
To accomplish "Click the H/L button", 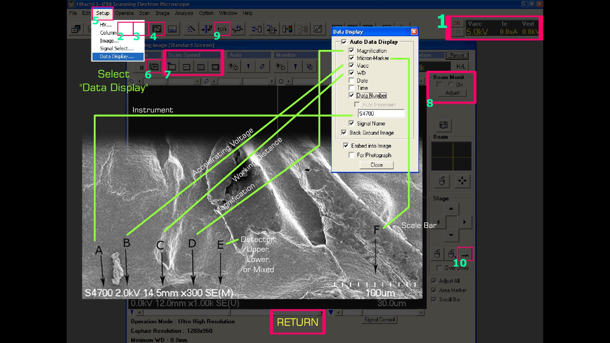I will 461,66.
